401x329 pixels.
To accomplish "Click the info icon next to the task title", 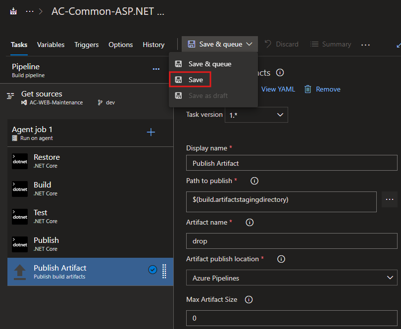I will click(280, 73).
